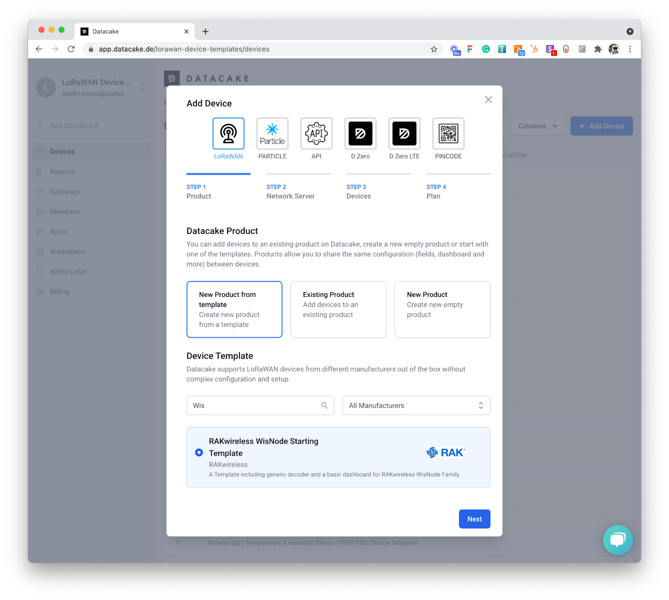Select the LoRaWAN device type icon

click(228, 133)
